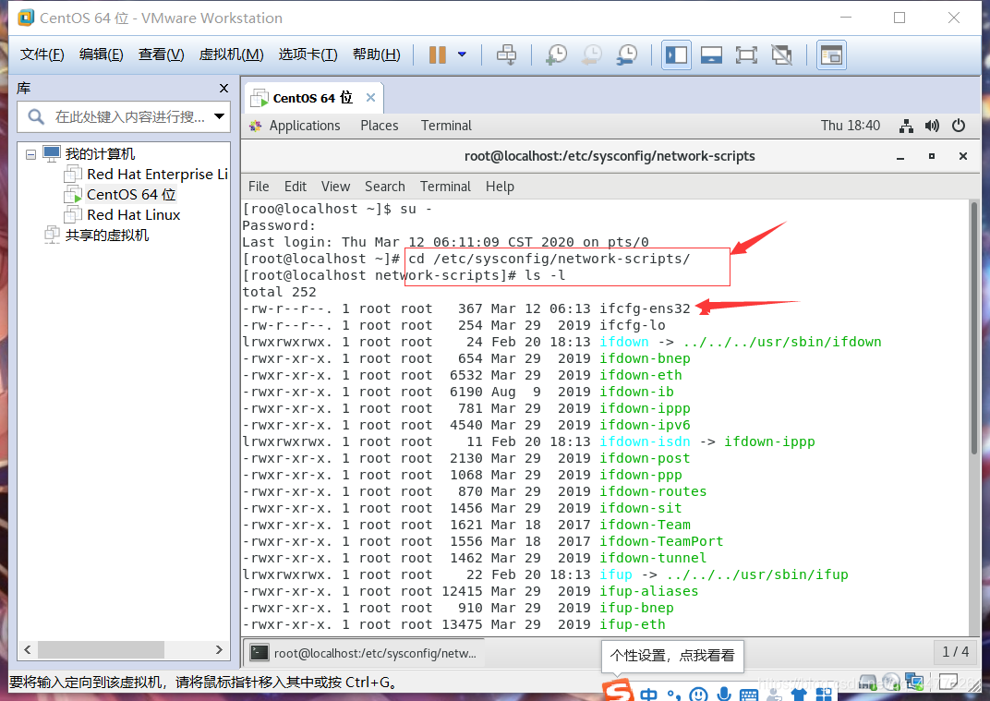This screenshot has width=990, height=701.
Task: Open the Terminal app menu in top bar
Action: 446,126
